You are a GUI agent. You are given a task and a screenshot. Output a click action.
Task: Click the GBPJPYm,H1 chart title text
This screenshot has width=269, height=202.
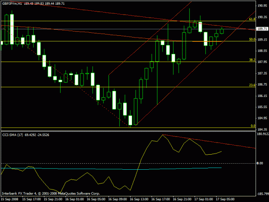[x=12, y=3]
